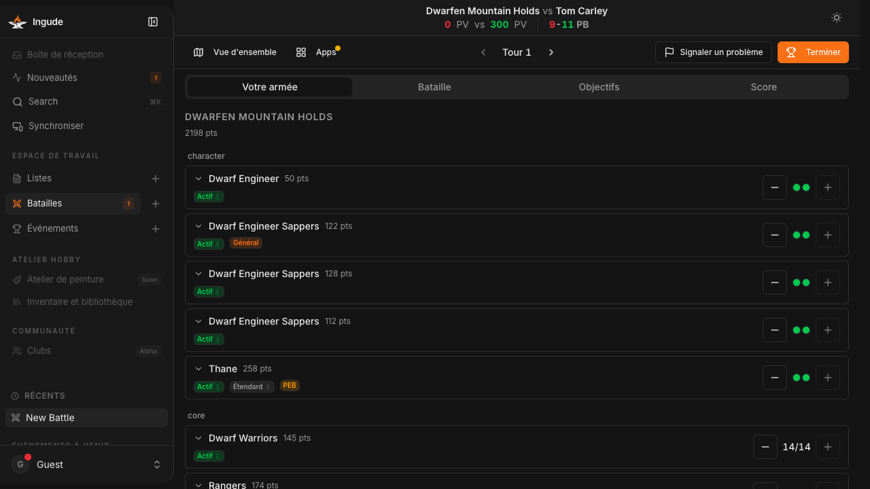Decrease wounds on 128 pts Sappers
The width and height of the screenshot is (870, 489).
pos(775,283)
